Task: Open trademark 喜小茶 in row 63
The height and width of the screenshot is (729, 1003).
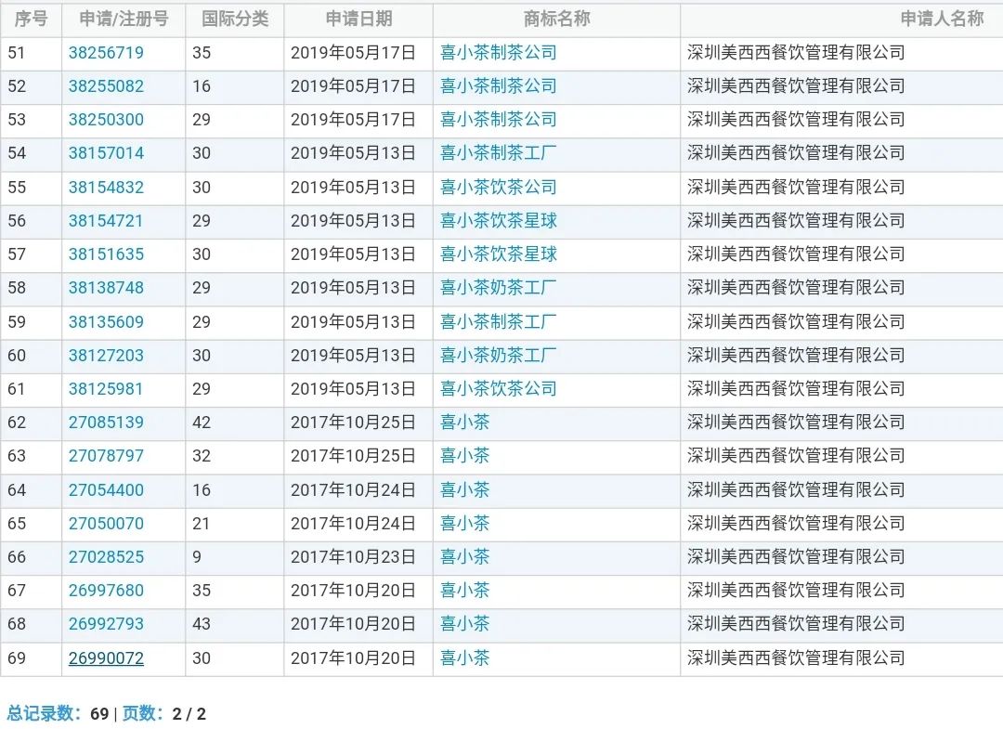Action: point(465,456)
